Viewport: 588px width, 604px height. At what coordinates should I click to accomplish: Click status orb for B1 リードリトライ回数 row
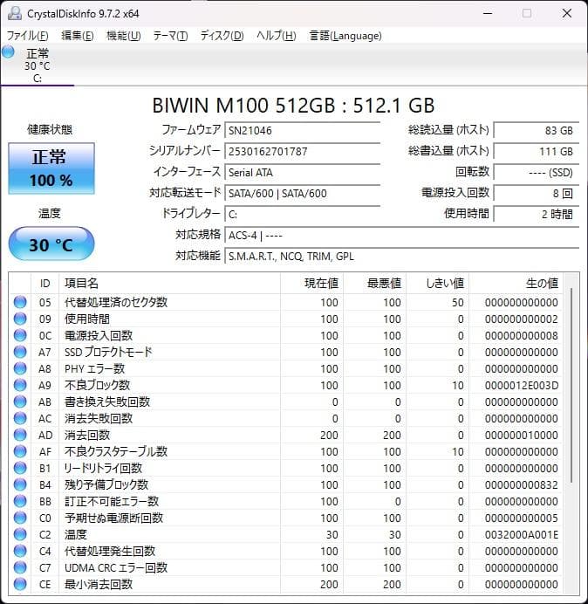click(20, 468)
